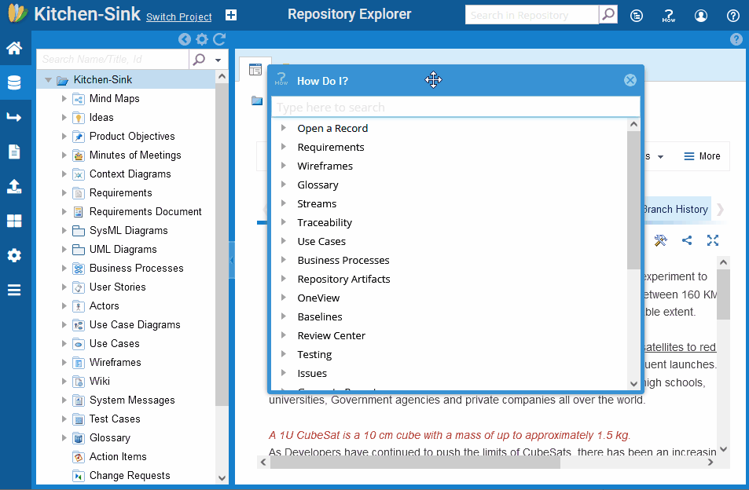Click the small help icon below header

(x=736, y=39)
